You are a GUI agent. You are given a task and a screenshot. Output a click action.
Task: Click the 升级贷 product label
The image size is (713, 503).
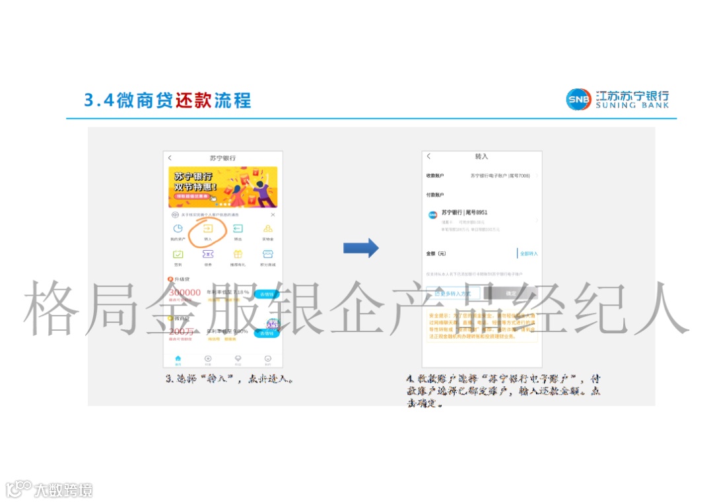pos(182,279)
